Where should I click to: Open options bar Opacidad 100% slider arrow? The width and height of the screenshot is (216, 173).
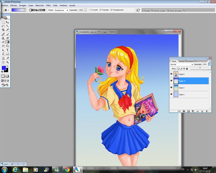click(85, 10)
